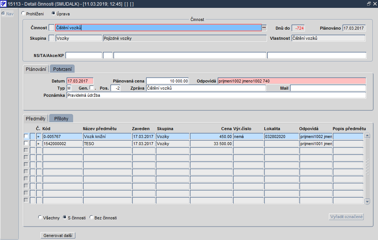Image resolution: width=378 pixels, height=240 pixels.
Task: Click the Datum field 17.03.2017
Action: point(80,81)
